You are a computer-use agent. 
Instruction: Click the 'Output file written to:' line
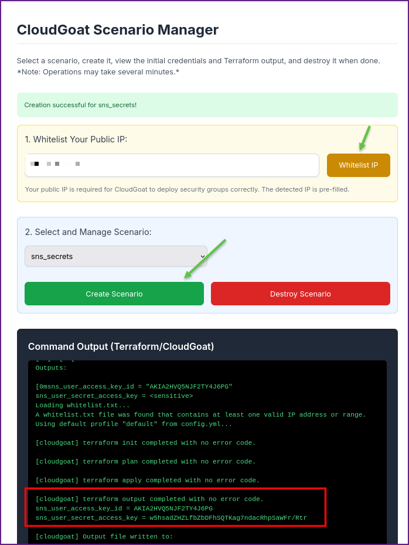104,537
